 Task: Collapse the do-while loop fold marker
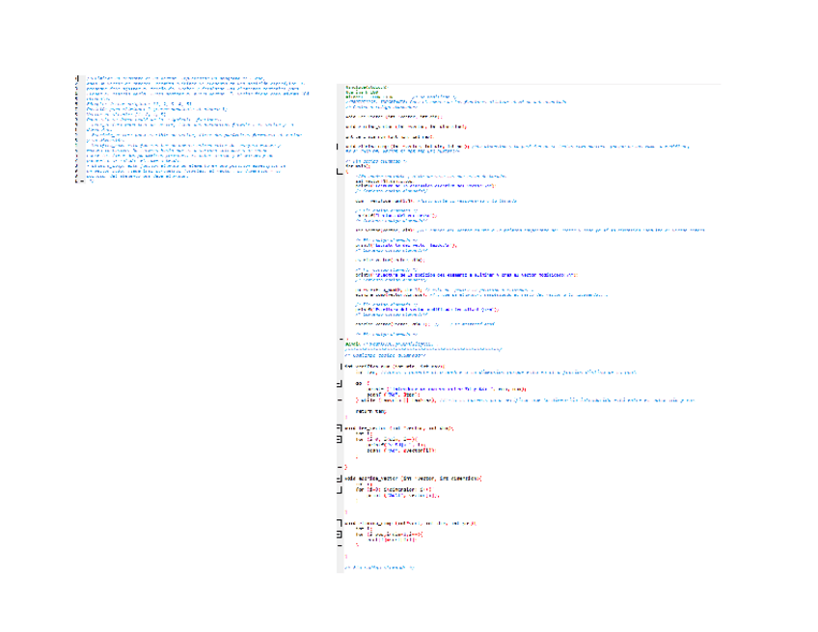pyautogui.click(x=338, y=383)
